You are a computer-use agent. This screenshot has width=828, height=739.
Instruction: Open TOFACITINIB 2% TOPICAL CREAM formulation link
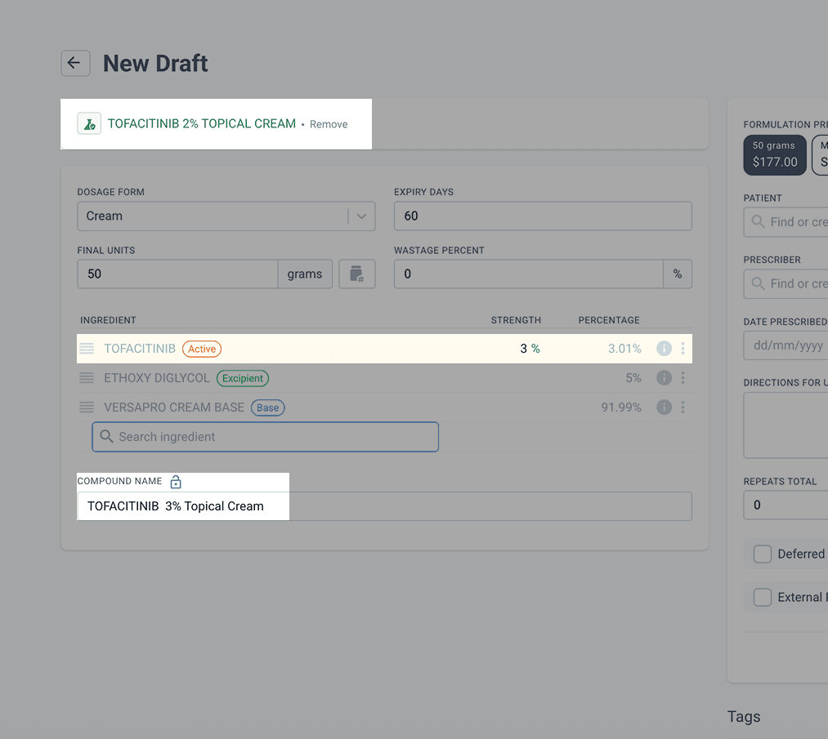pos(202,123)
